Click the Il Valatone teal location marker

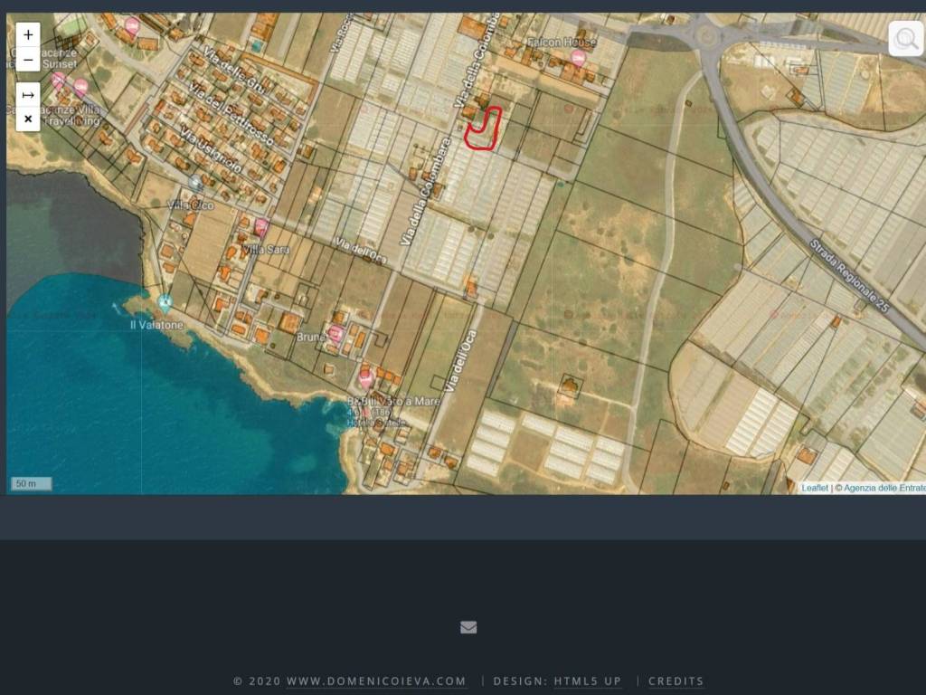165,303
